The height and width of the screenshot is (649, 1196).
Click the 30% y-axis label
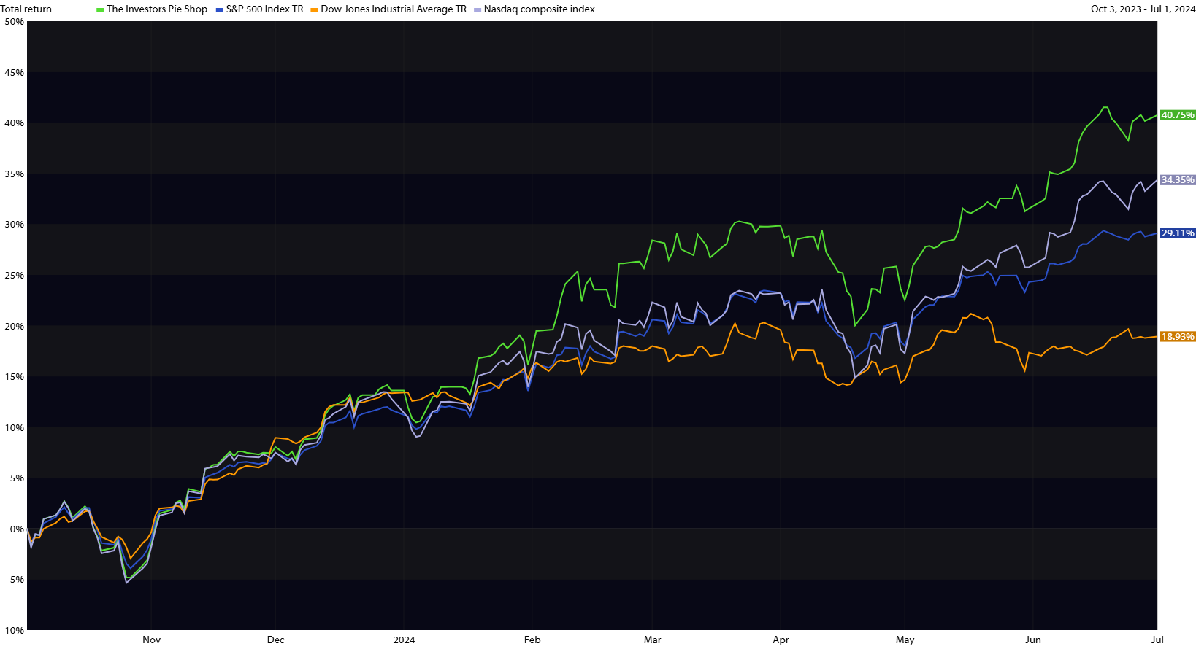(15, 225)
